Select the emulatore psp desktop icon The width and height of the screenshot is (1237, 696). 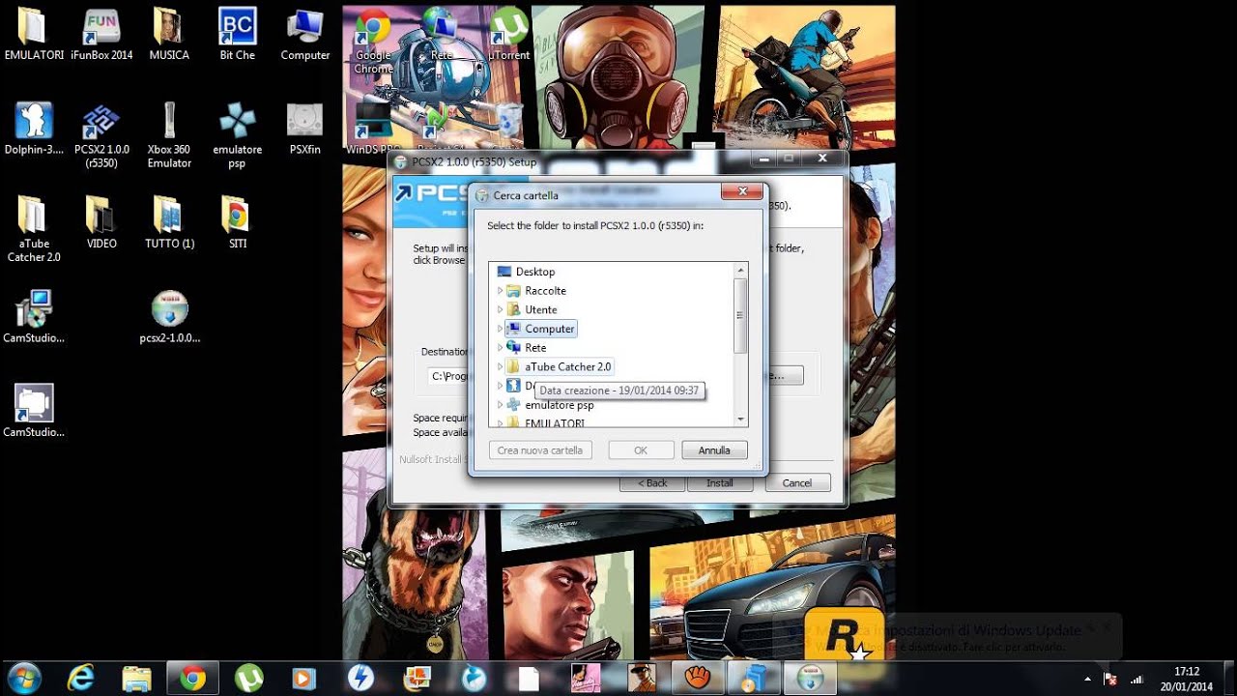(238, 135)
